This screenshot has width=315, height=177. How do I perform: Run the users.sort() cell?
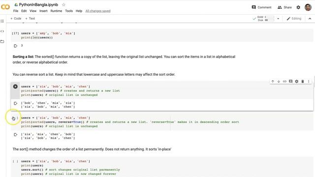click(15, 161)
